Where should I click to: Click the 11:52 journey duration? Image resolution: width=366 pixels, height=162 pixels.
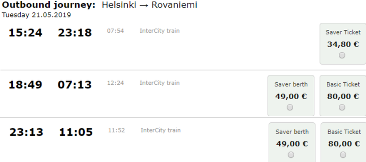116,130
